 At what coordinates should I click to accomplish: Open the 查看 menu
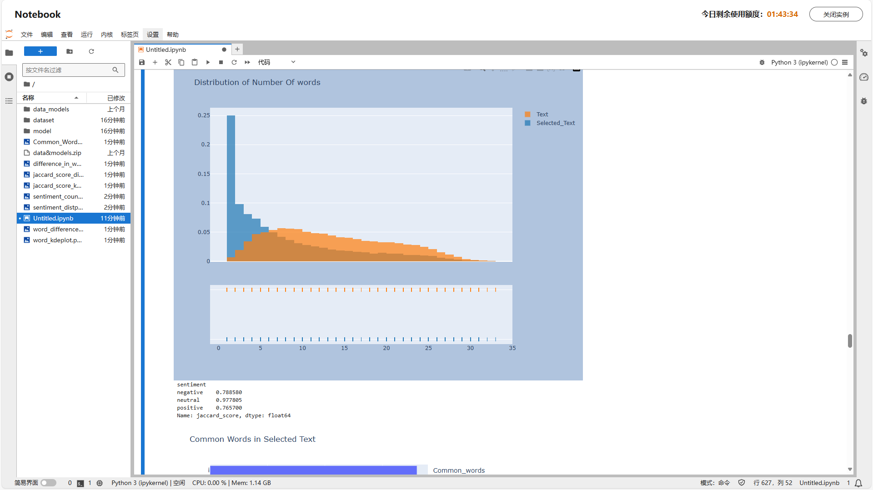pyautogui.click(x=67, y=35)
